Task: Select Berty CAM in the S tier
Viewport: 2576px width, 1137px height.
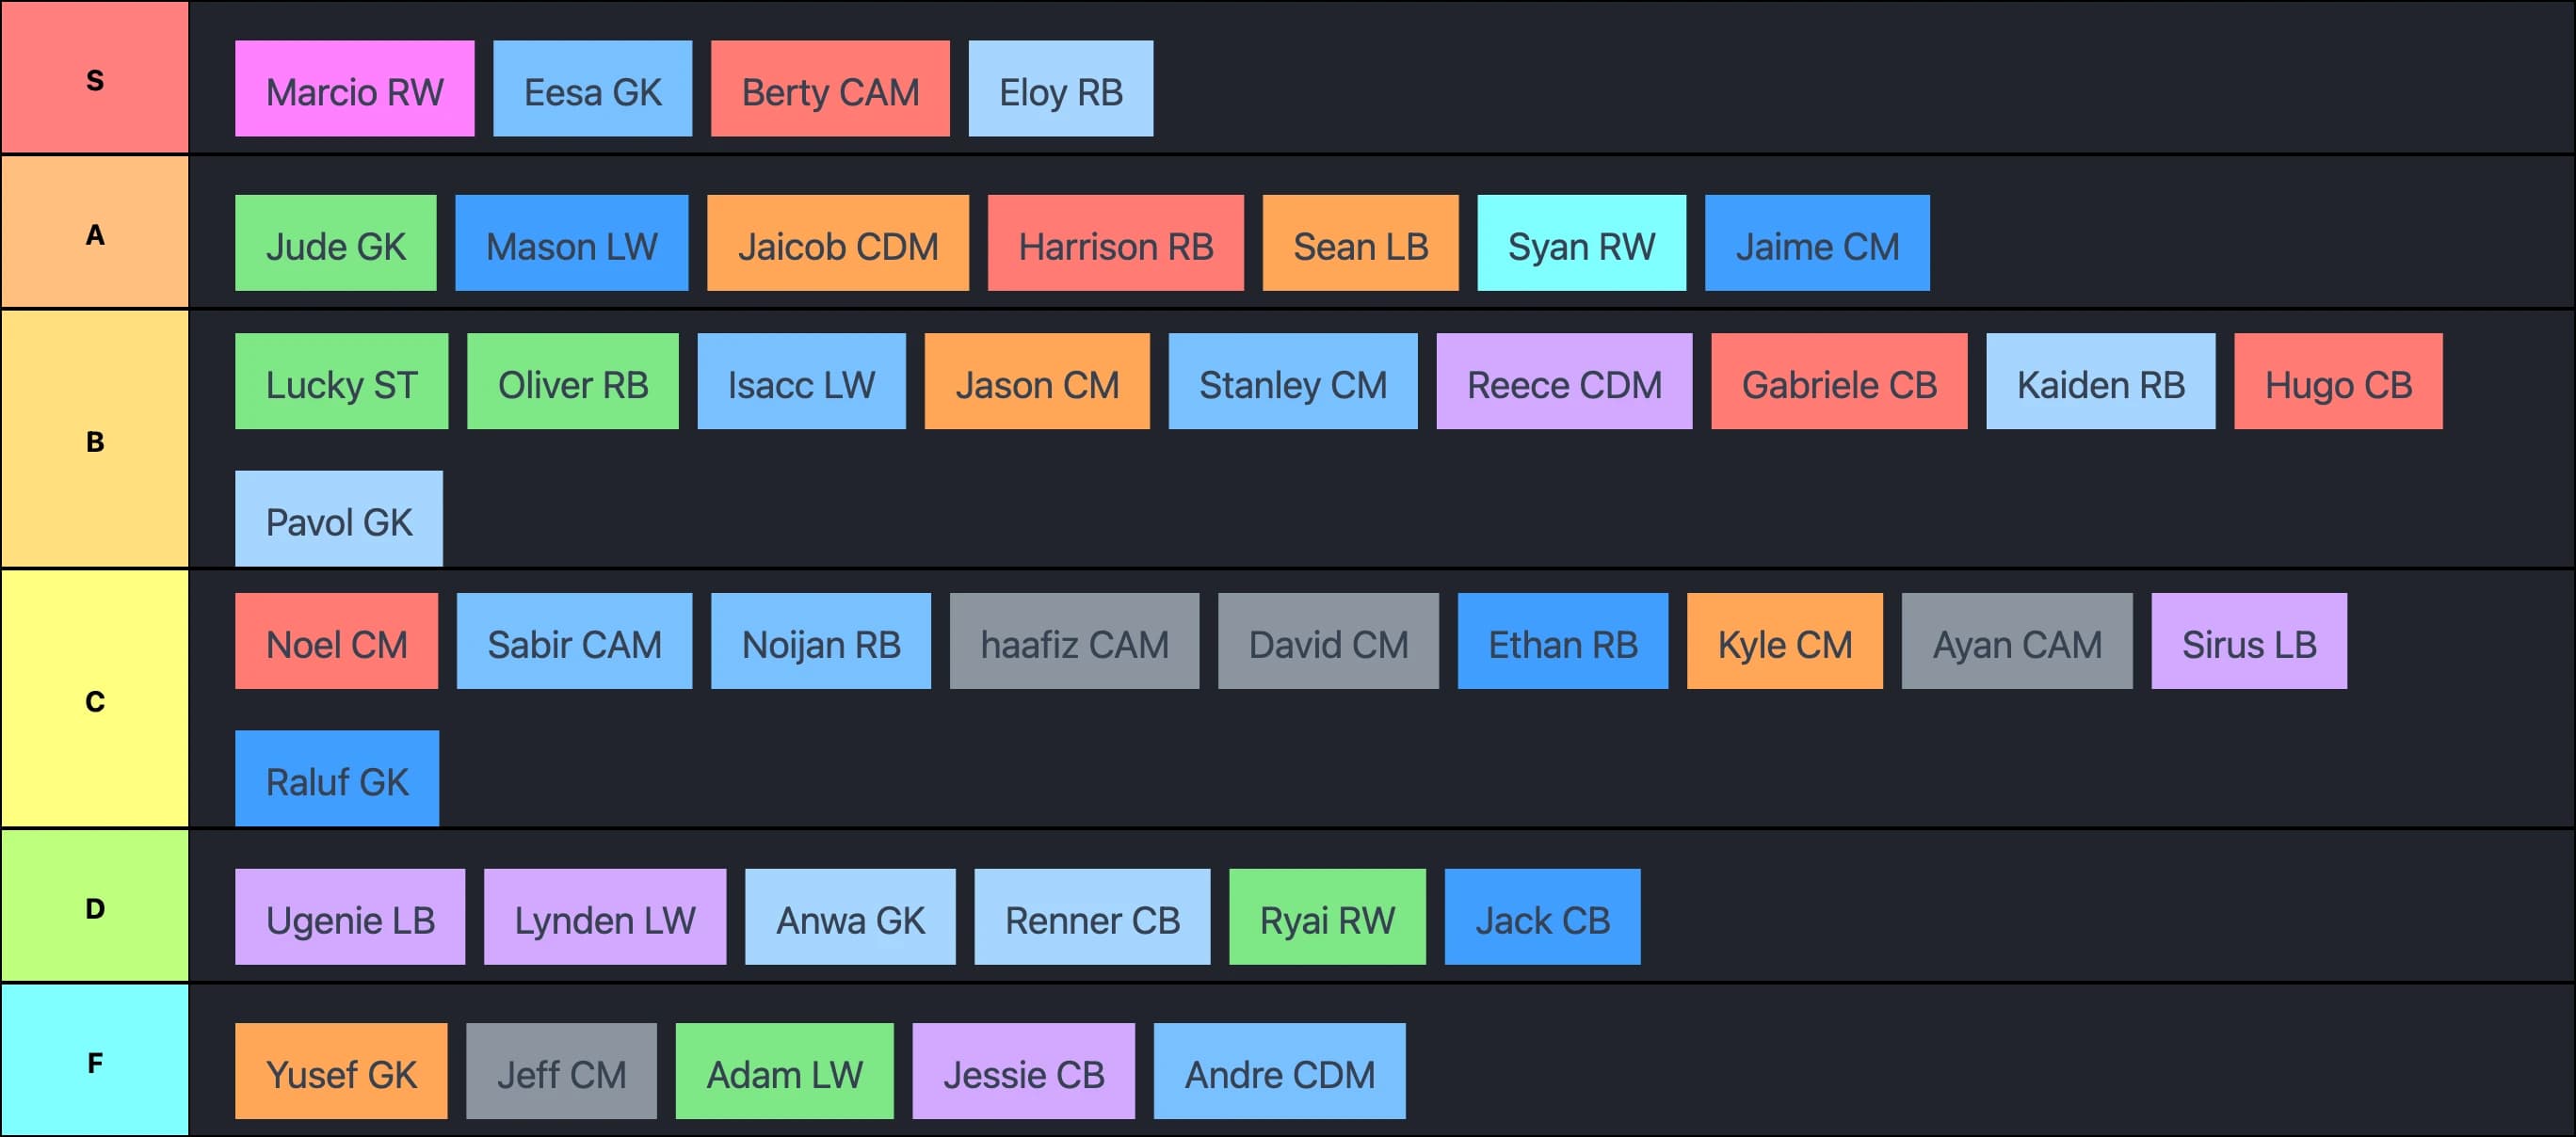Action: 830,89
